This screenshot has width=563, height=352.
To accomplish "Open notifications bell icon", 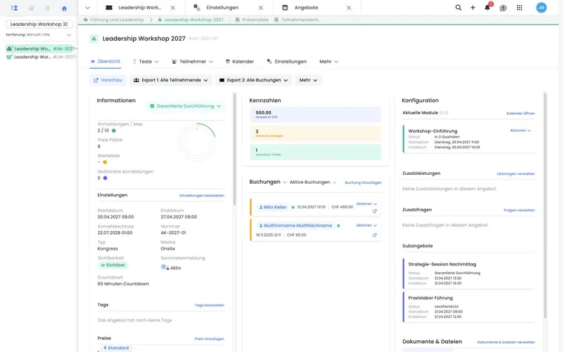I will (487, 7).
